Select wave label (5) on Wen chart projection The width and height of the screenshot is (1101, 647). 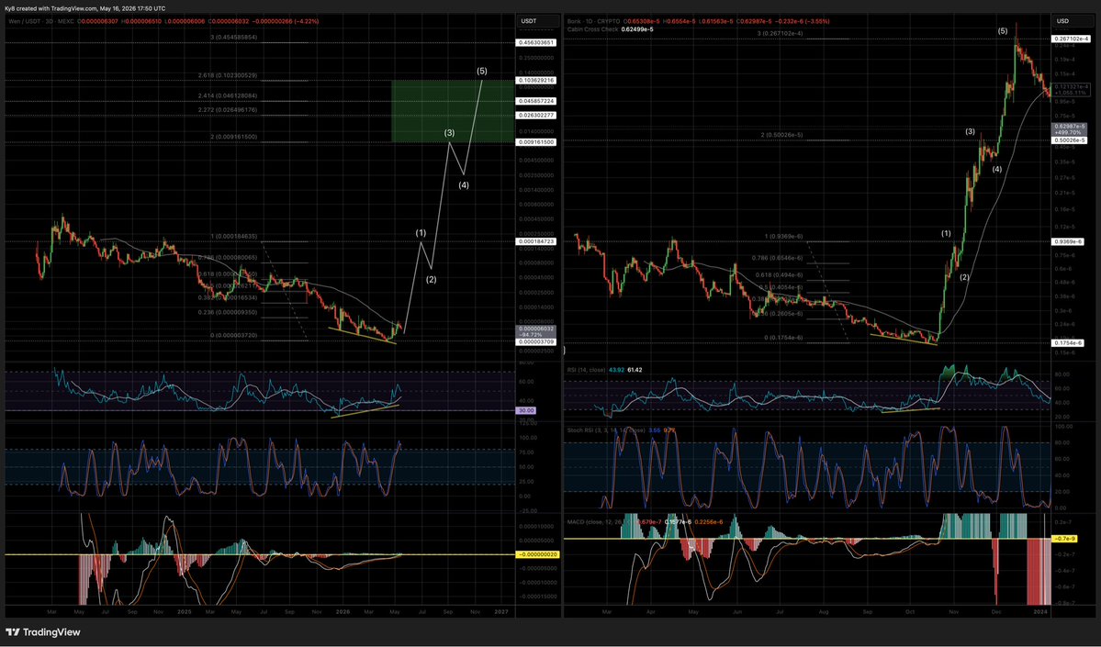pyautogui.click(x=482, y=71)
